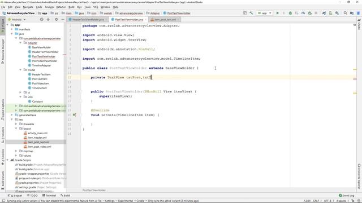This screenshot has width=362, height=203.
Task: Toggle the Structure side tab
Action: point(3,135)
